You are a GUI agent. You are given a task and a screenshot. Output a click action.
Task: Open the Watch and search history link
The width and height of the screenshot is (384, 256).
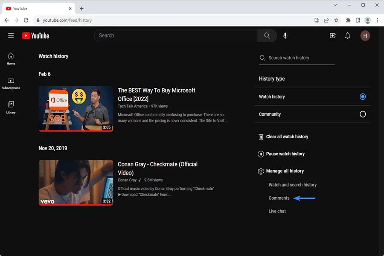[x=292, y=185]
